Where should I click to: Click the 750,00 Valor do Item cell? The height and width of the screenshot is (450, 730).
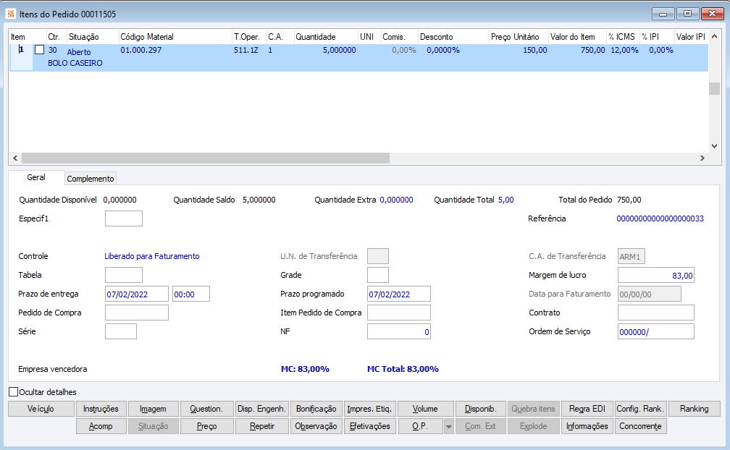coord(592,50)
